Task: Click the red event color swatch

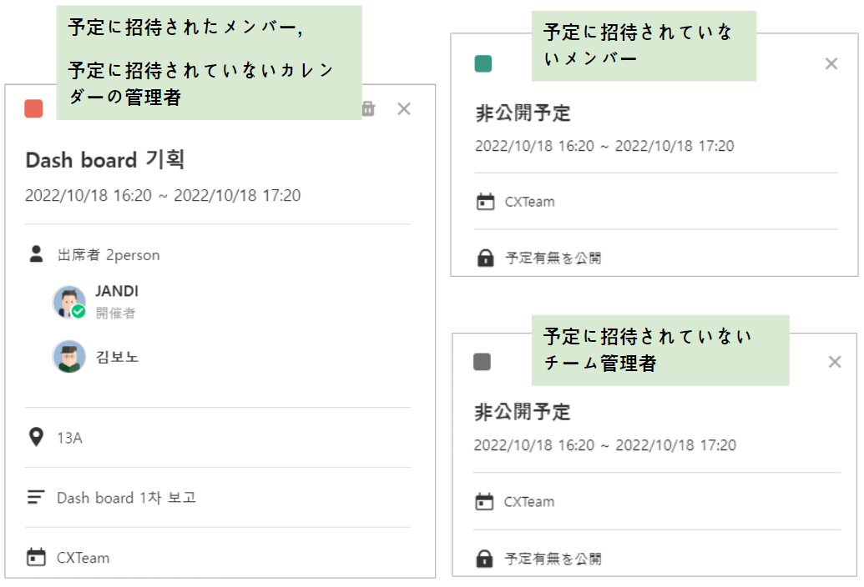Action: [34, 108]
